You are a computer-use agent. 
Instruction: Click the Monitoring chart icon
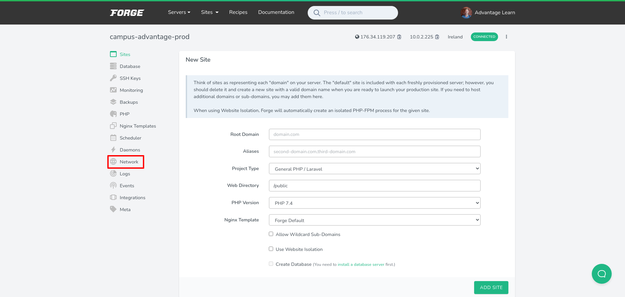(113, 90)
